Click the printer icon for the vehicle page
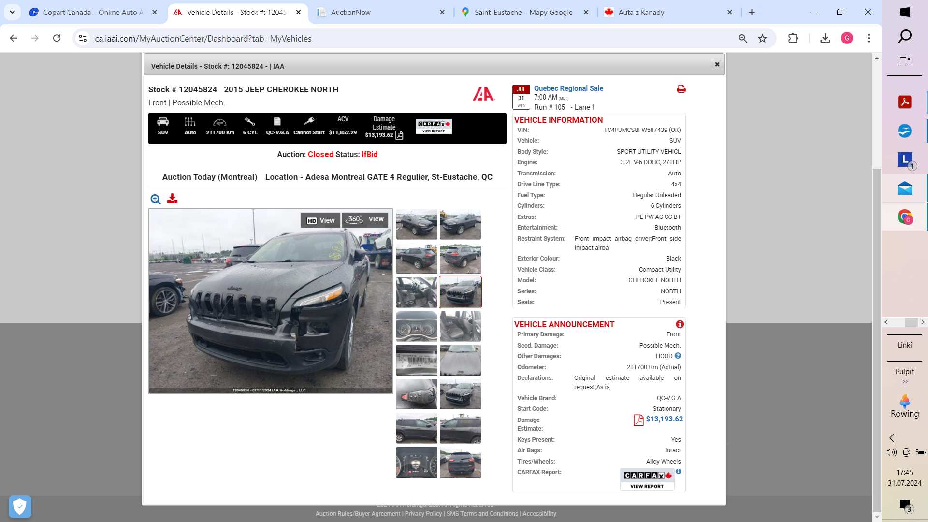Viewport: 928px width, 522px height. pos(681,89)
